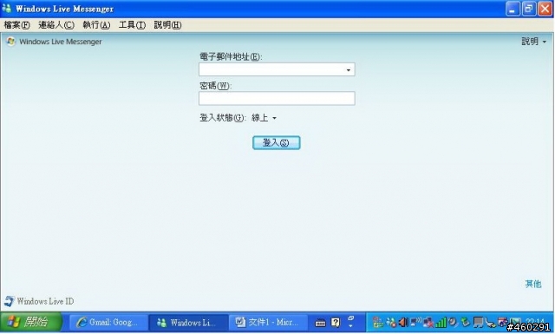Click the disconnected network tray icon
Screen dimensions: 555x334
coord(428,323)
